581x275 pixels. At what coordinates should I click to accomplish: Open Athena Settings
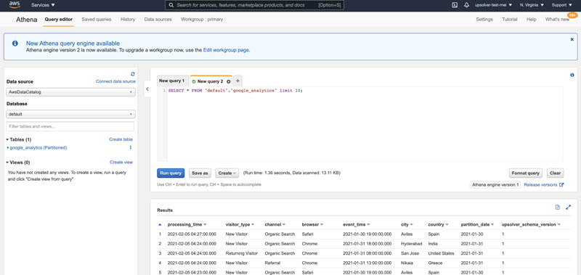click(484, 20)
